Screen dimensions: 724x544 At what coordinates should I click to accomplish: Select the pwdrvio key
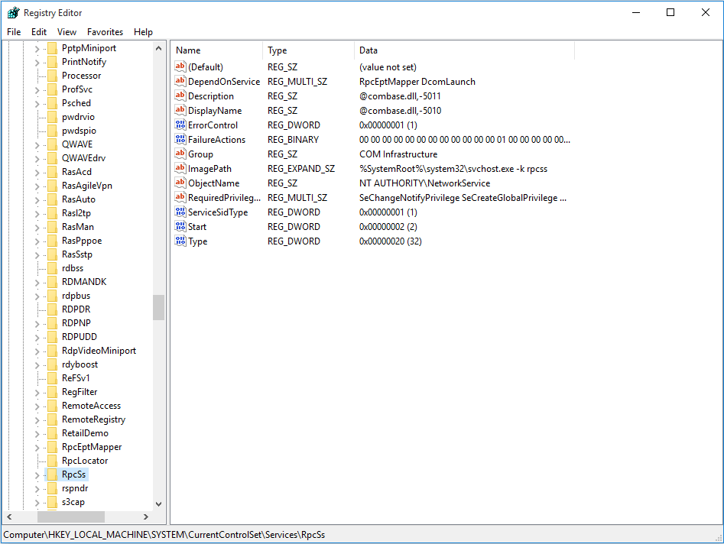coord(78,117)
